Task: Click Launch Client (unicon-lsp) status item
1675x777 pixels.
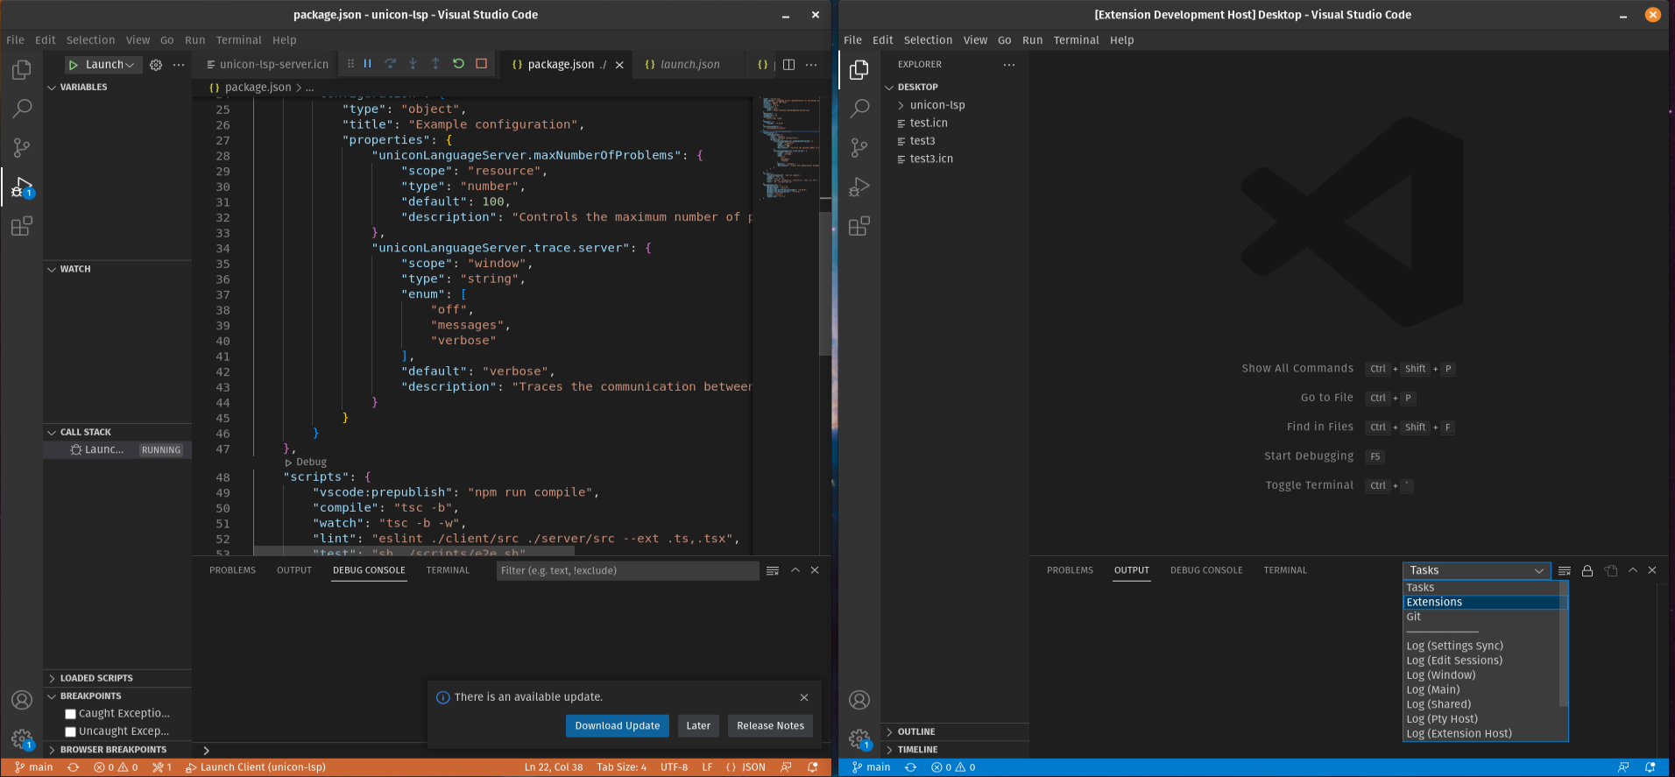Action: pyautogui.click(x=255, y=767)
